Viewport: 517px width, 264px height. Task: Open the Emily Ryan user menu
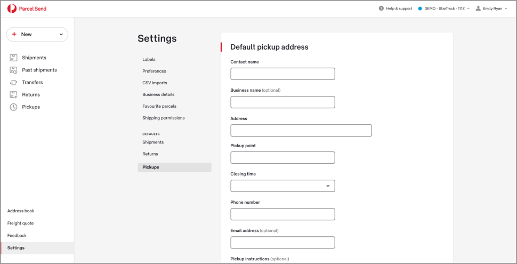click(492, 9)
